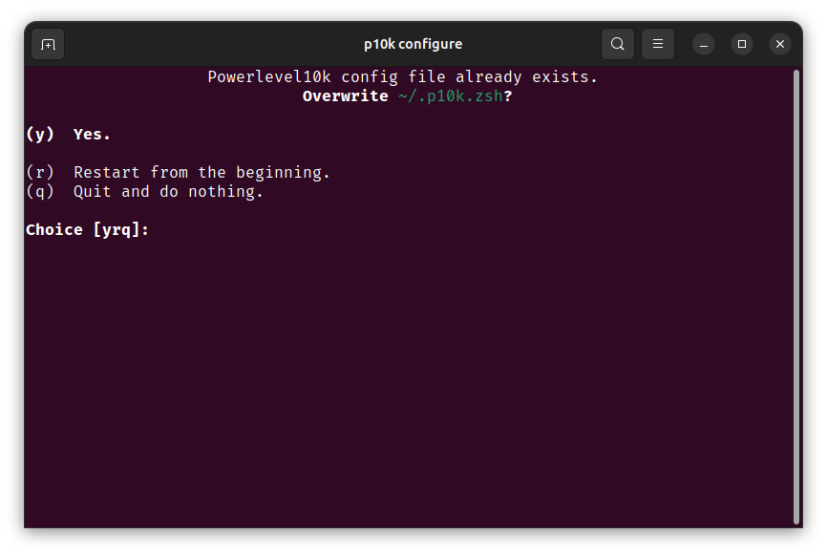Image resolution: width=827 pixels, height=555 pixels.
Task: Click the '~/.p10k.zsh' file path text
Action: click(x=451, y=96)
